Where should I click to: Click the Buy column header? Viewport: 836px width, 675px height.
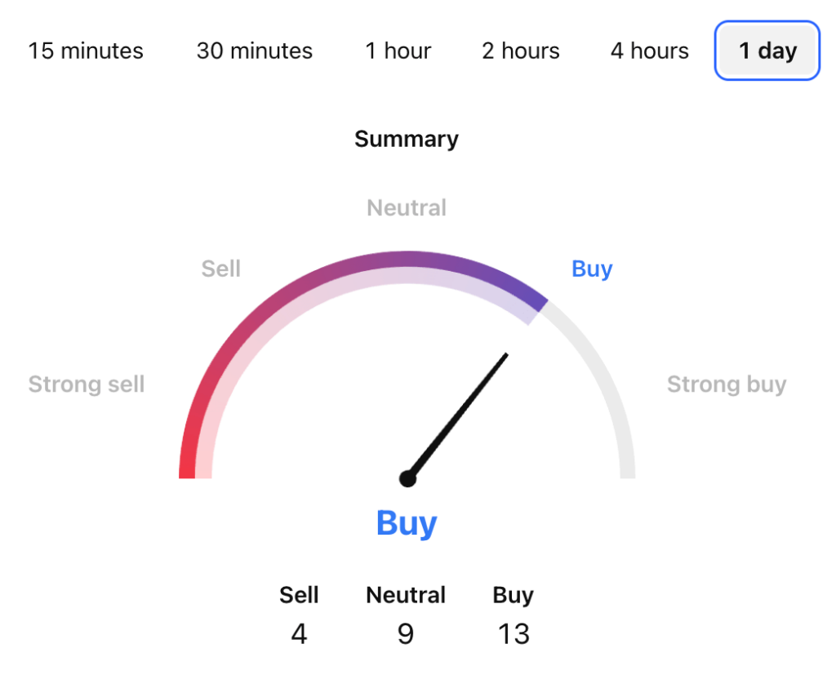click(x=513, y=595)
